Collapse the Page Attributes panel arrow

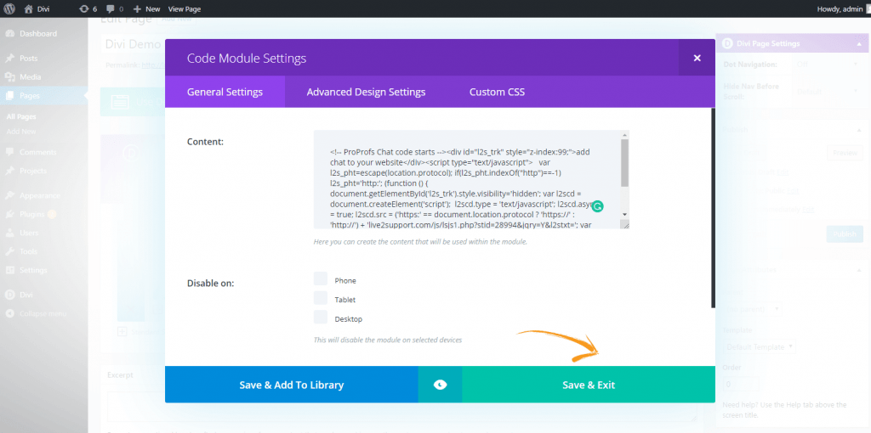[857, 269]
